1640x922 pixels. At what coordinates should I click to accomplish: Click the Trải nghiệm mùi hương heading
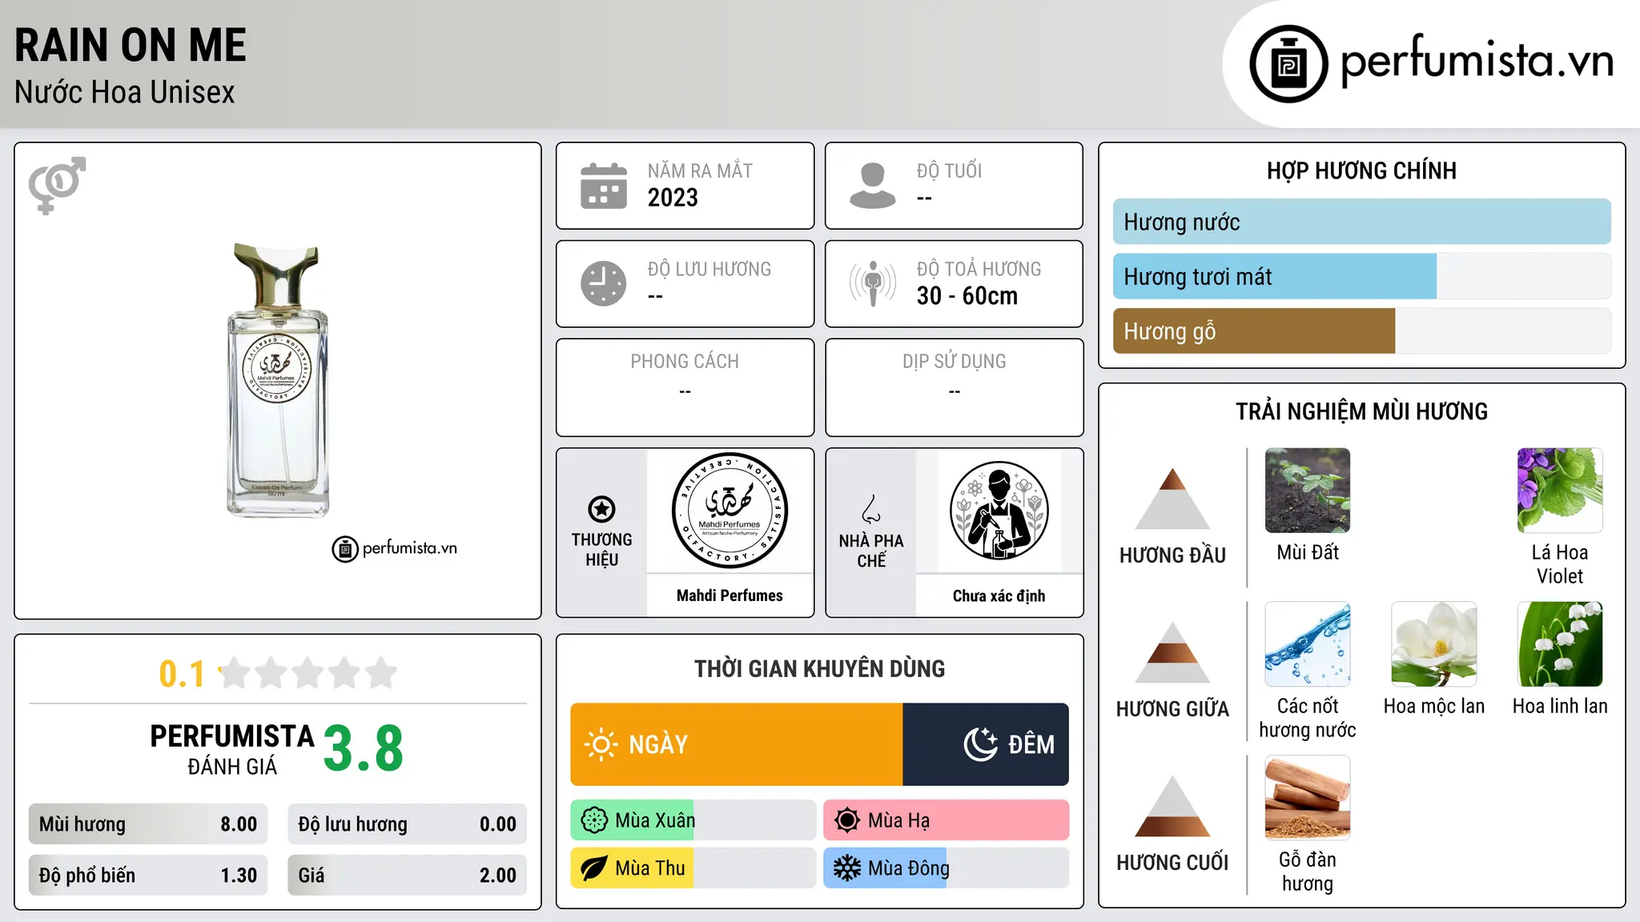pos(1362,411)
